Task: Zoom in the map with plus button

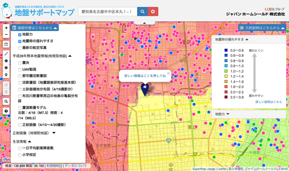Action: point(6,28)
